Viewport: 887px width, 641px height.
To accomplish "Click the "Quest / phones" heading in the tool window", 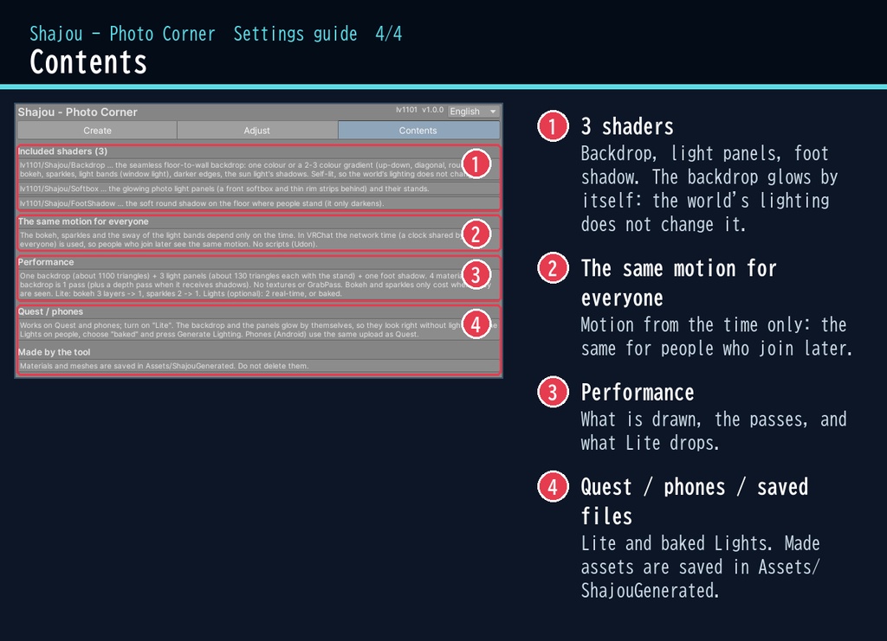I will tap(50, 311).
